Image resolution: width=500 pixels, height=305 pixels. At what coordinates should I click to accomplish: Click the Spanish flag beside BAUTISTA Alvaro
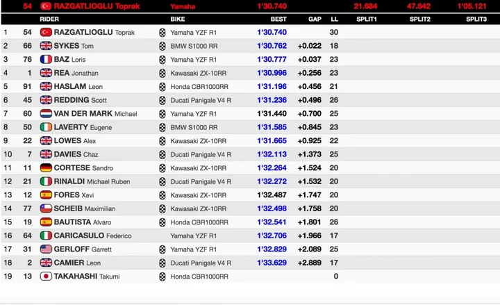point(46,222)
